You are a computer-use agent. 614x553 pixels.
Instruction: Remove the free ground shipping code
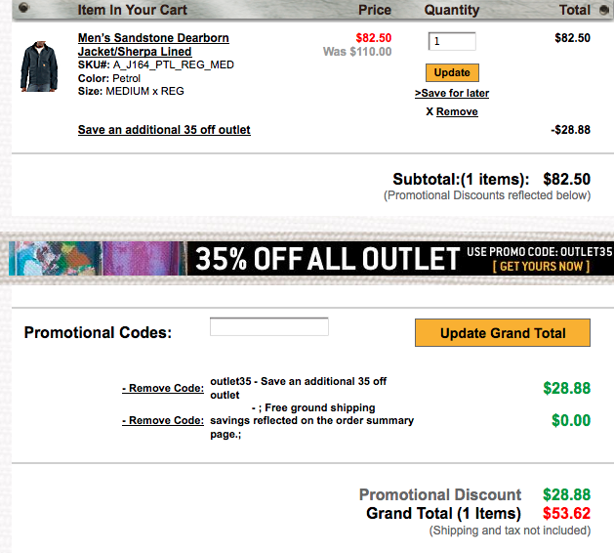click(163, 420)
